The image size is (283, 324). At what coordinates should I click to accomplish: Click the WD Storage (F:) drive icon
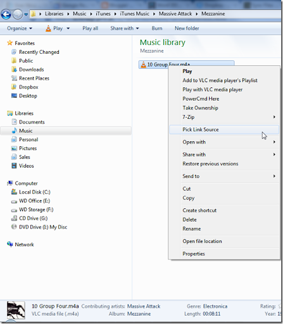point(14,210)
